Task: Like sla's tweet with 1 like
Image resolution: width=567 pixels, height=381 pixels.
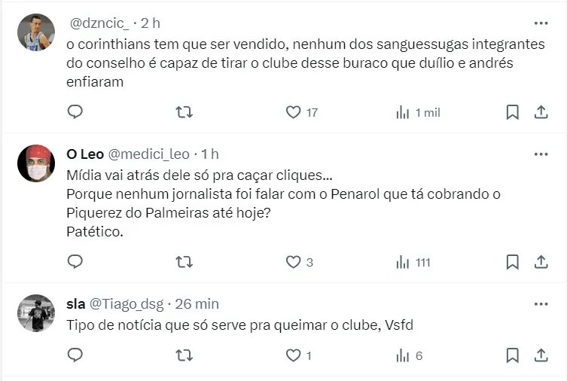Action: click(x=294, y=355)
